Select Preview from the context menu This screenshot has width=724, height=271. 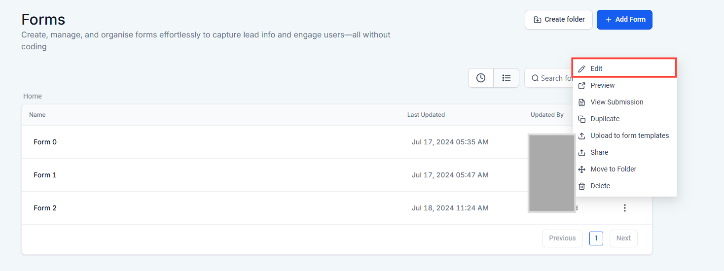602,86
